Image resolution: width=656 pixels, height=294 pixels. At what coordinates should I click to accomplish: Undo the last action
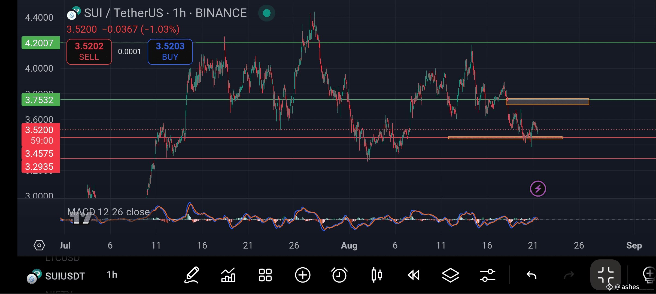click(532, 275)
